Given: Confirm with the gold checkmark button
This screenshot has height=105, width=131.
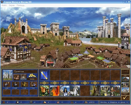Looking at the screenshot, I should click(125, 98).
